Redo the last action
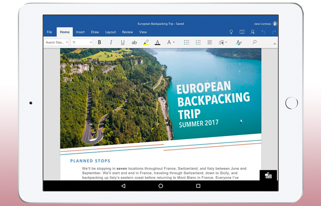The width and height of the screenshot is (321, 206). [274, 32]
